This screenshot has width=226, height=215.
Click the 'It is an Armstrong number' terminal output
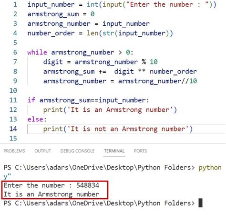[x=51, y=194]
